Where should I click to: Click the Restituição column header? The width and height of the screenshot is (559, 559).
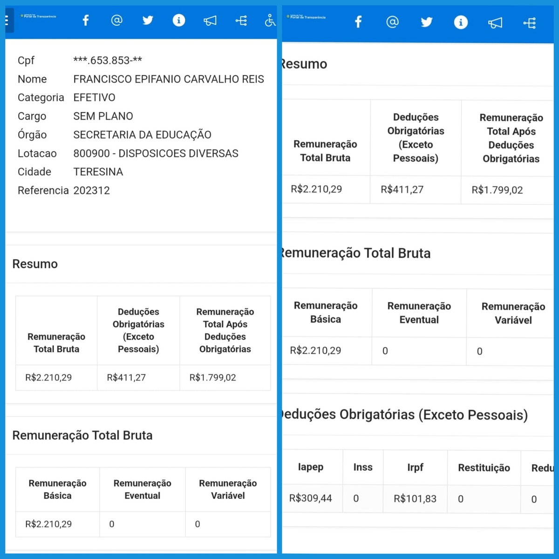[x=484, y=468]
